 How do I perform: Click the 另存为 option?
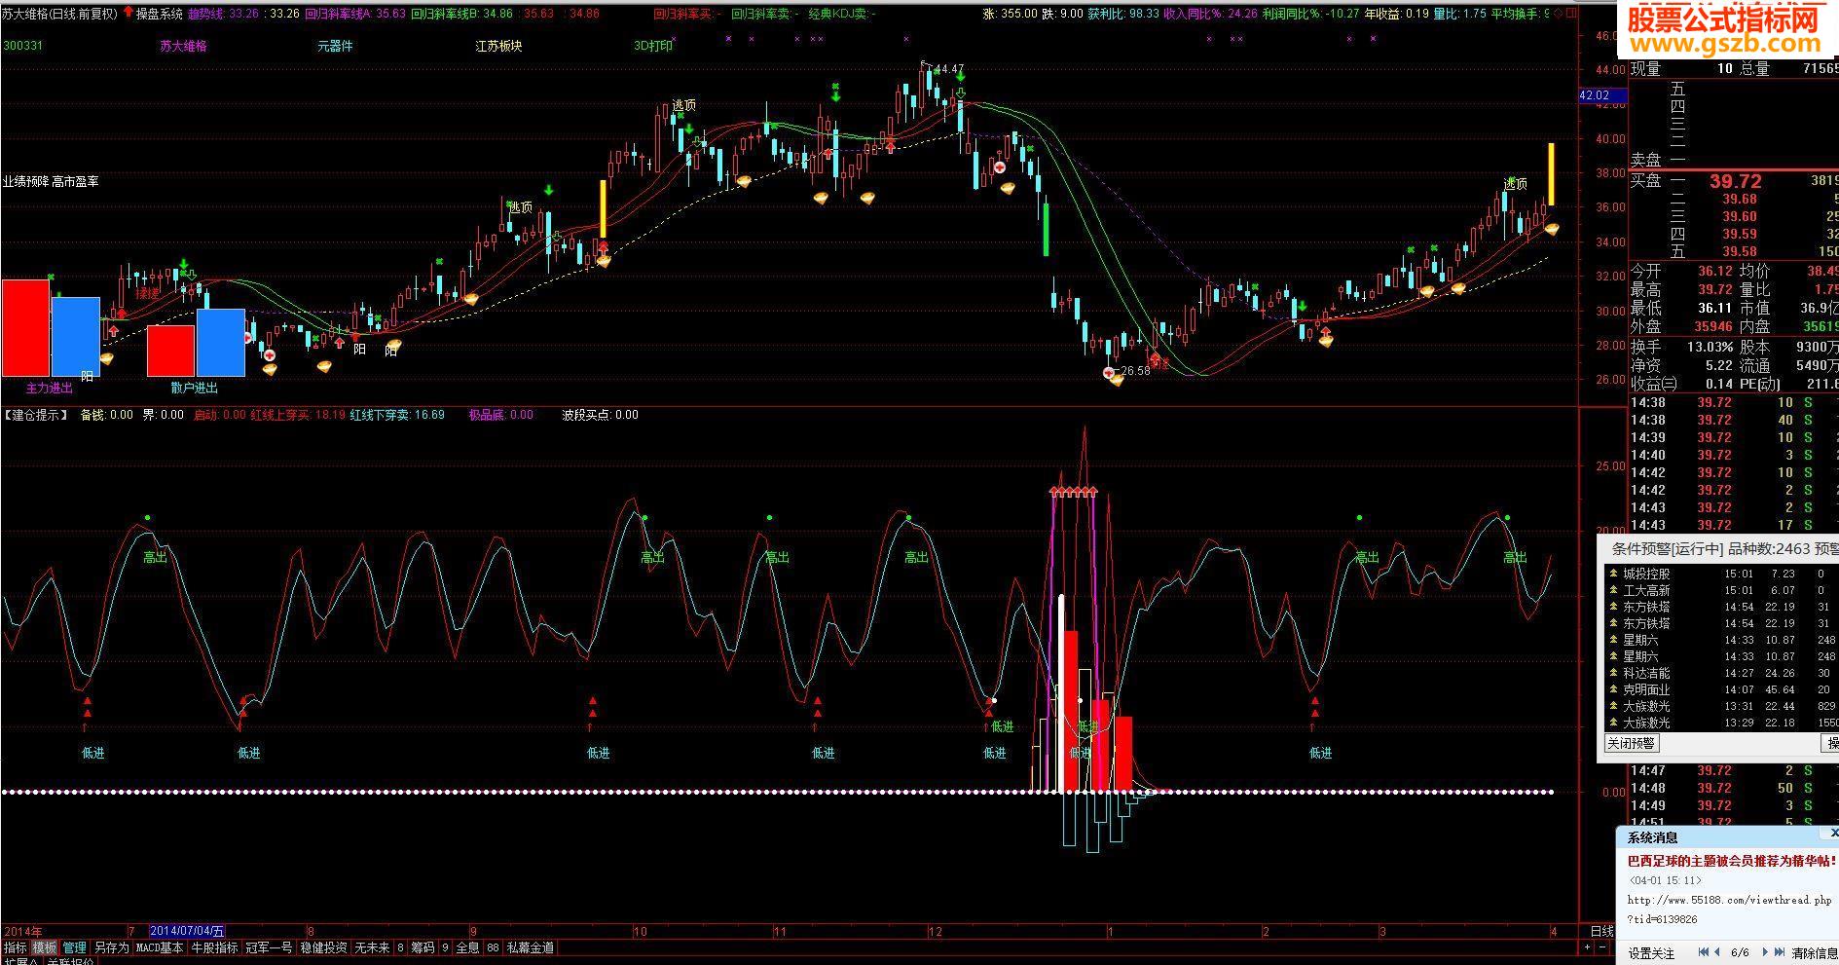pyautogui.click(x=111, y=947)
